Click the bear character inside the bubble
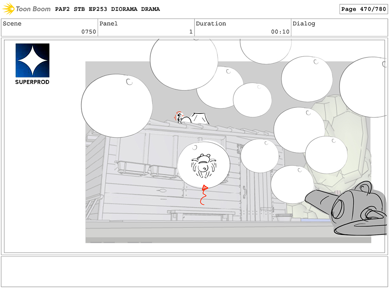This screenshot has height=288, width=389. pyautogui.click(x=204, y=166)
